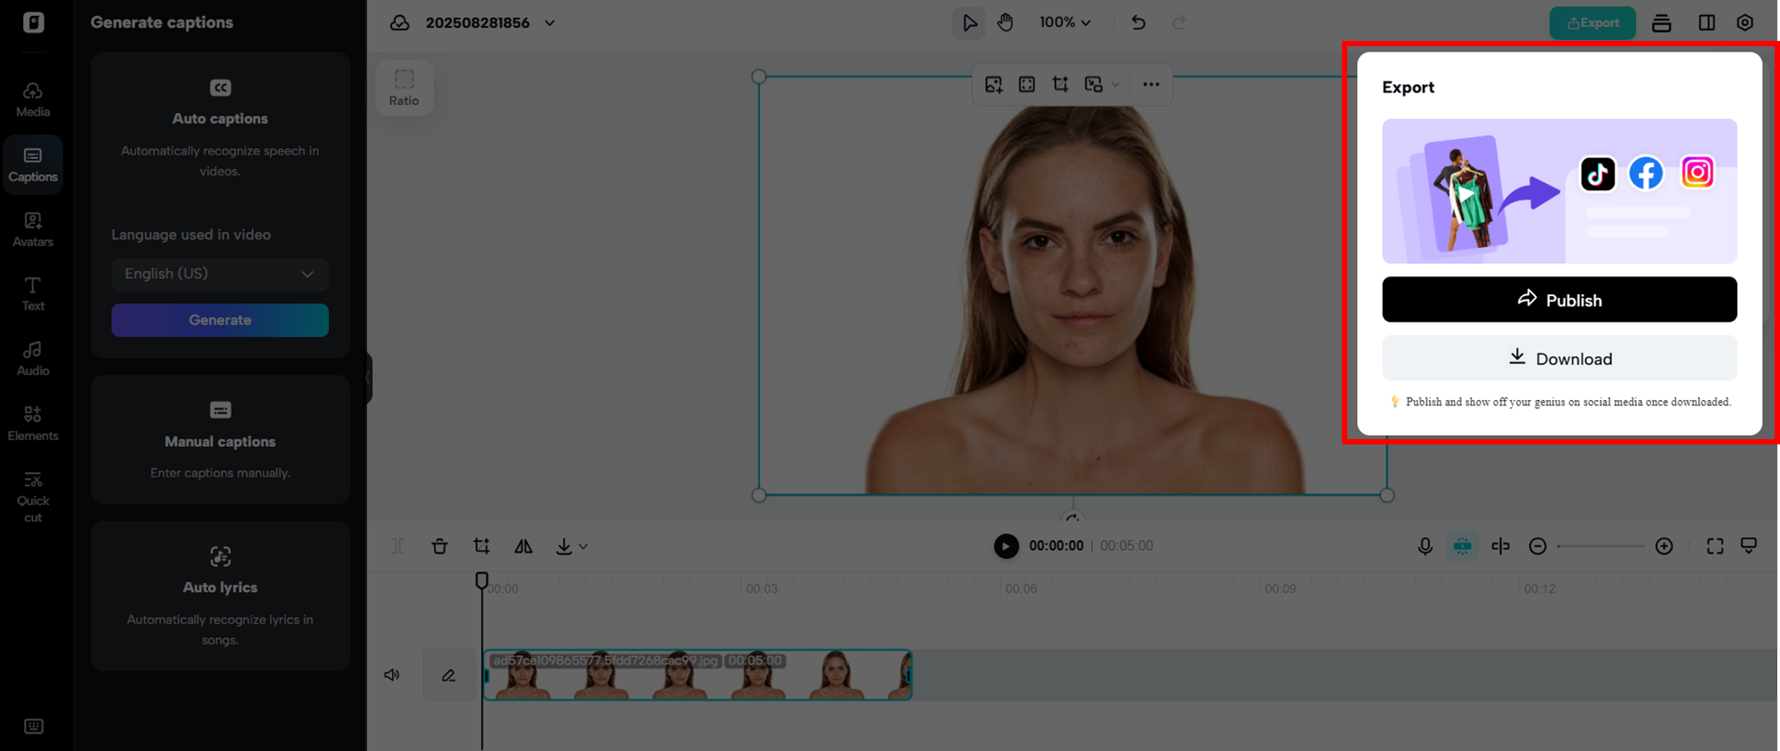Open the settings hexagon icon

point(1745,23)
